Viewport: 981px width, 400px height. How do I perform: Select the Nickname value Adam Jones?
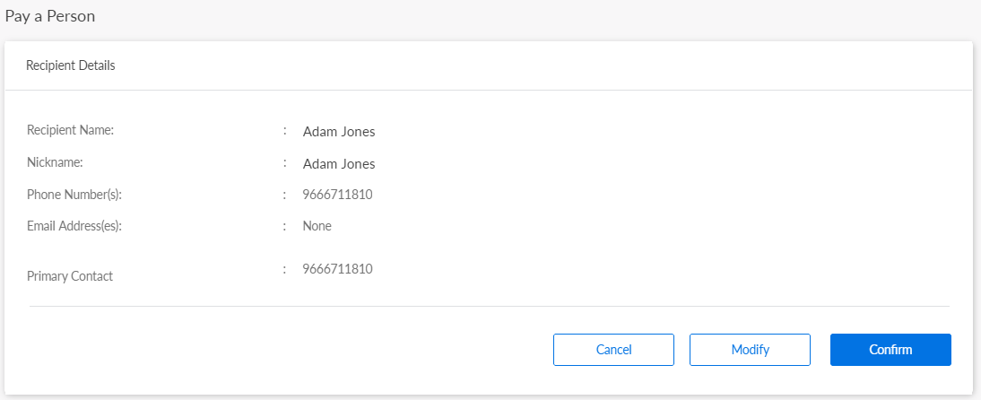pos(339,164)
